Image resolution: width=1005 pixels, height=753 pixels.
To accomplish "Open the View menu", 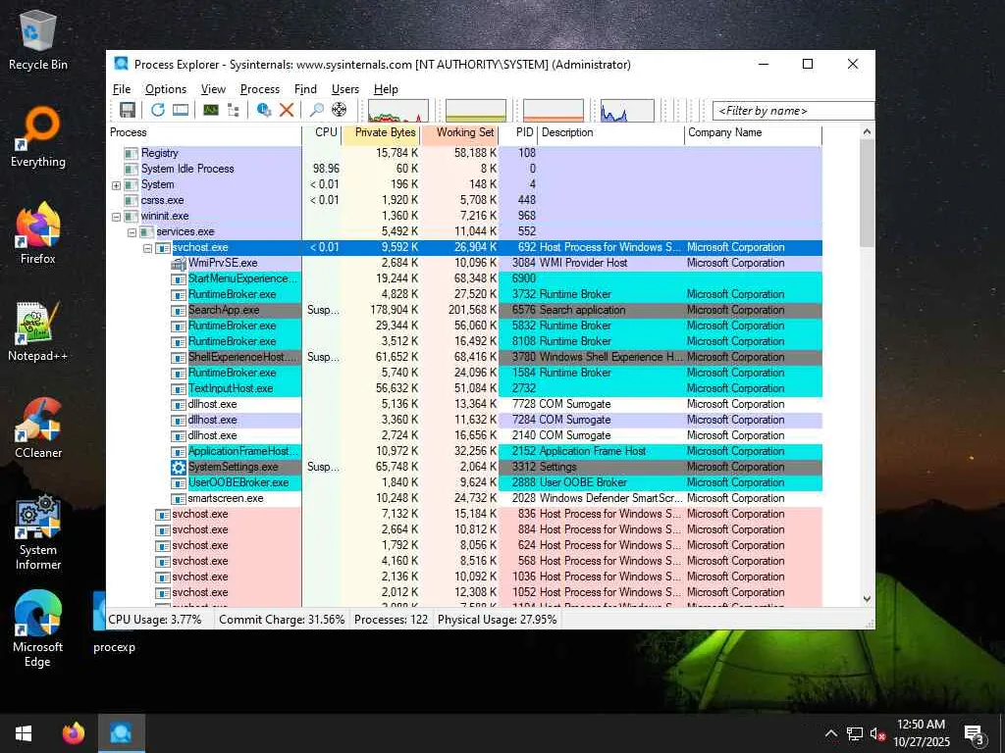I will click(x=213, y=89).
